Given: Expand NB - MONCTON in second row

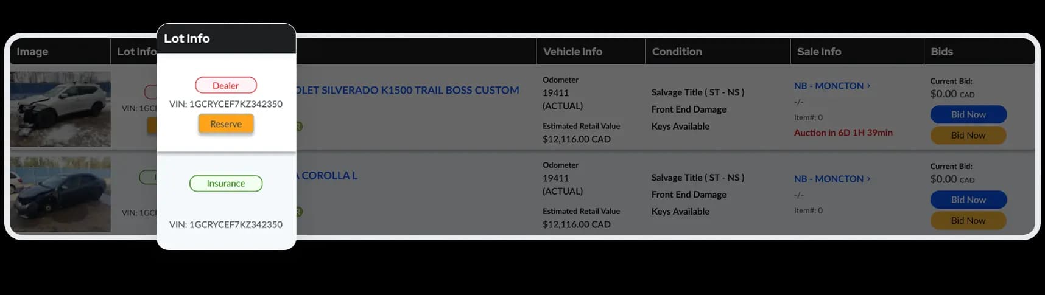Looking at the screenshot, I should point(832,179).
